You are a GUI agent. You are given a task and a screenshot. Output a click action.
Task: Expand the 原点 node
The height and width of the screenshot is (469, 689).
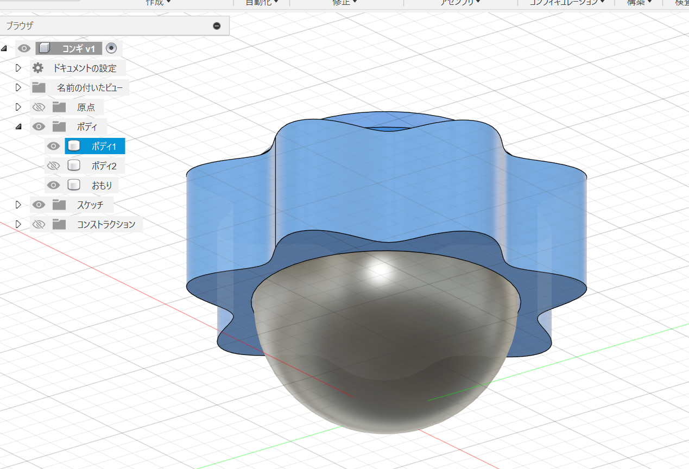pos(18,107)
